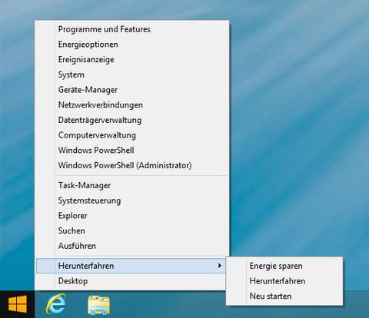Open Programme und Features
The width and height of the screenshot is (369, 318).
click(131, 29)
